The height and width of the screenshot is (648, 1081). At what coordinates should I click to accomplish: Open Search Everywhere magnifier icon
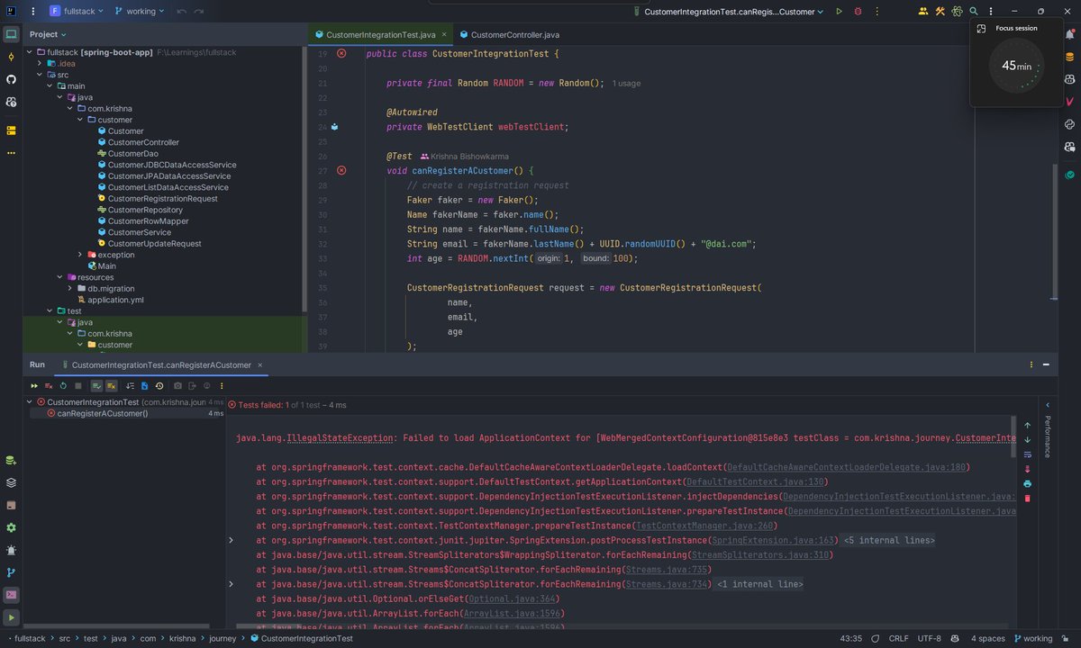point(974,11)
